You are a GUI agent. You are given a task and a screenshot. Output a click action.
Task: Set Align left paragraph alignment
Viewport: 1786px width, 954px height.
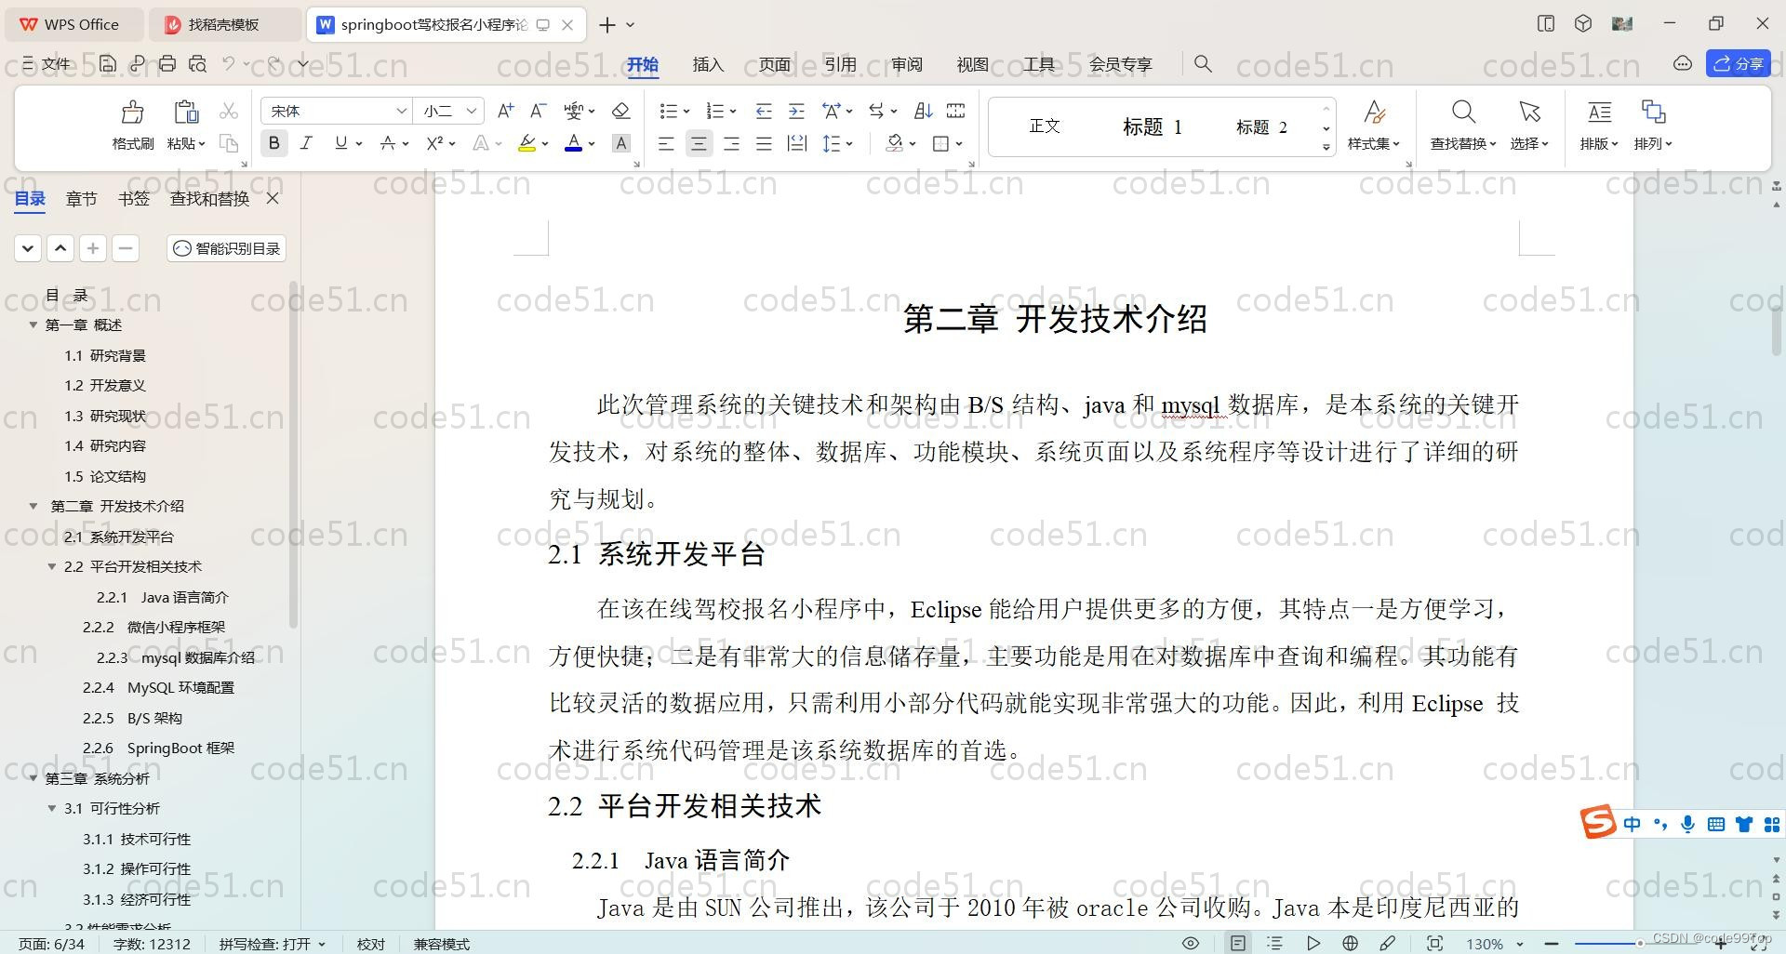point(666,143)
